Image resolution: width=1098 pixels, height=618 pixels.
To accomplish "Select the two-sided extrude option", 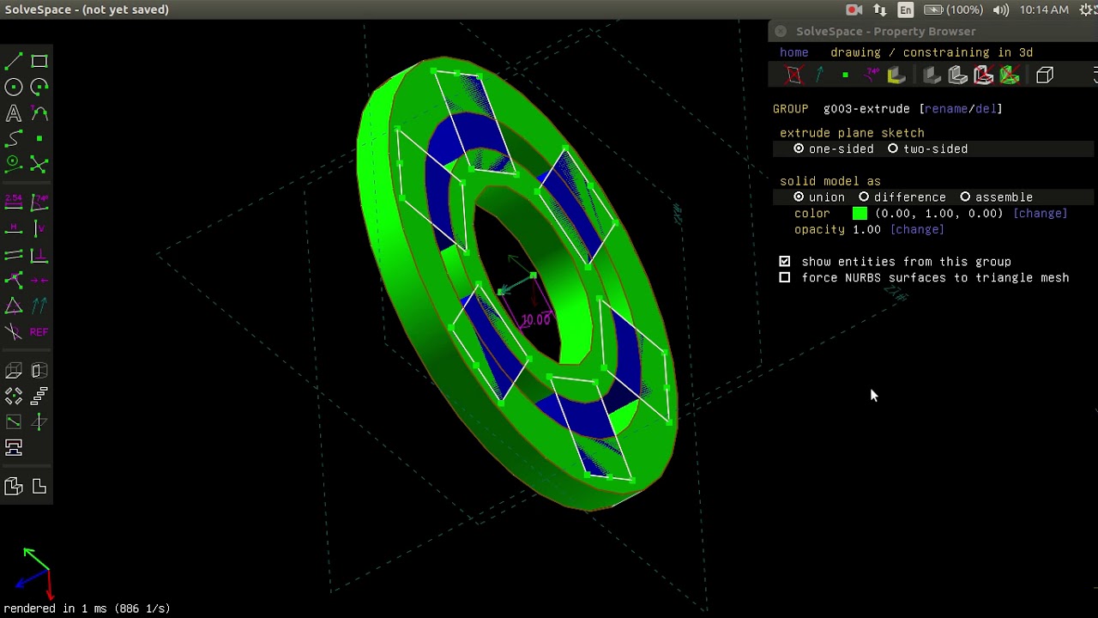I will [928, 149].
